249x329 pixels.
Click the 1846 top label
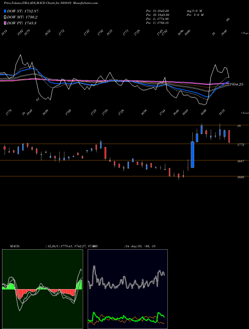(224, 32)
